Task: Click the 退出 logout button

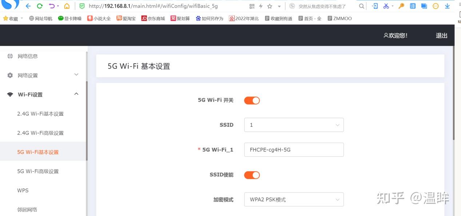Action: point(441,35)
